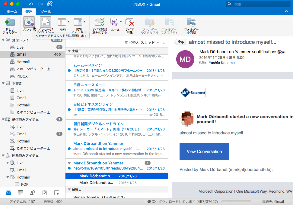Open the sort-by dropdown 並べ替え:スレッド
This screenshot has height=205, width=293.
click(x=142, y=42)
